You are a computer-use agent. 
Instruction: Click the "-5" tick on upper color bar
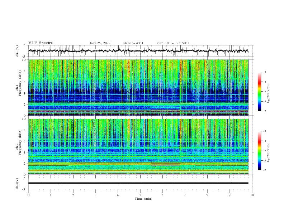click(x=265, y=92)
